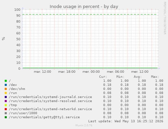
Task: Click the 10 label on the y-axis
Action: pos(18,63)
